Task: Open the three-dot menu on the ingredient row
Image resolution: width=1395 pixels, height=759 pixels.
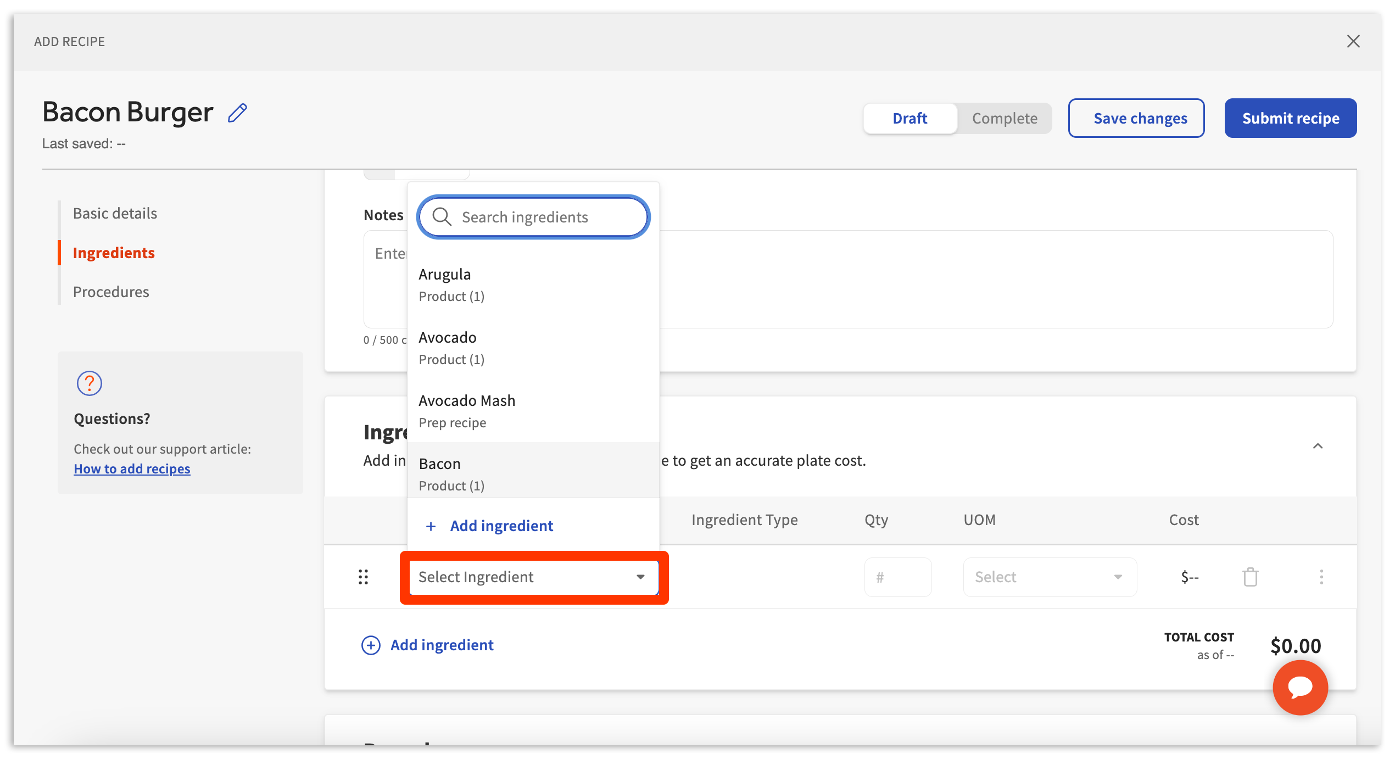Action: pyautogui.click(x=1321, y=577)
